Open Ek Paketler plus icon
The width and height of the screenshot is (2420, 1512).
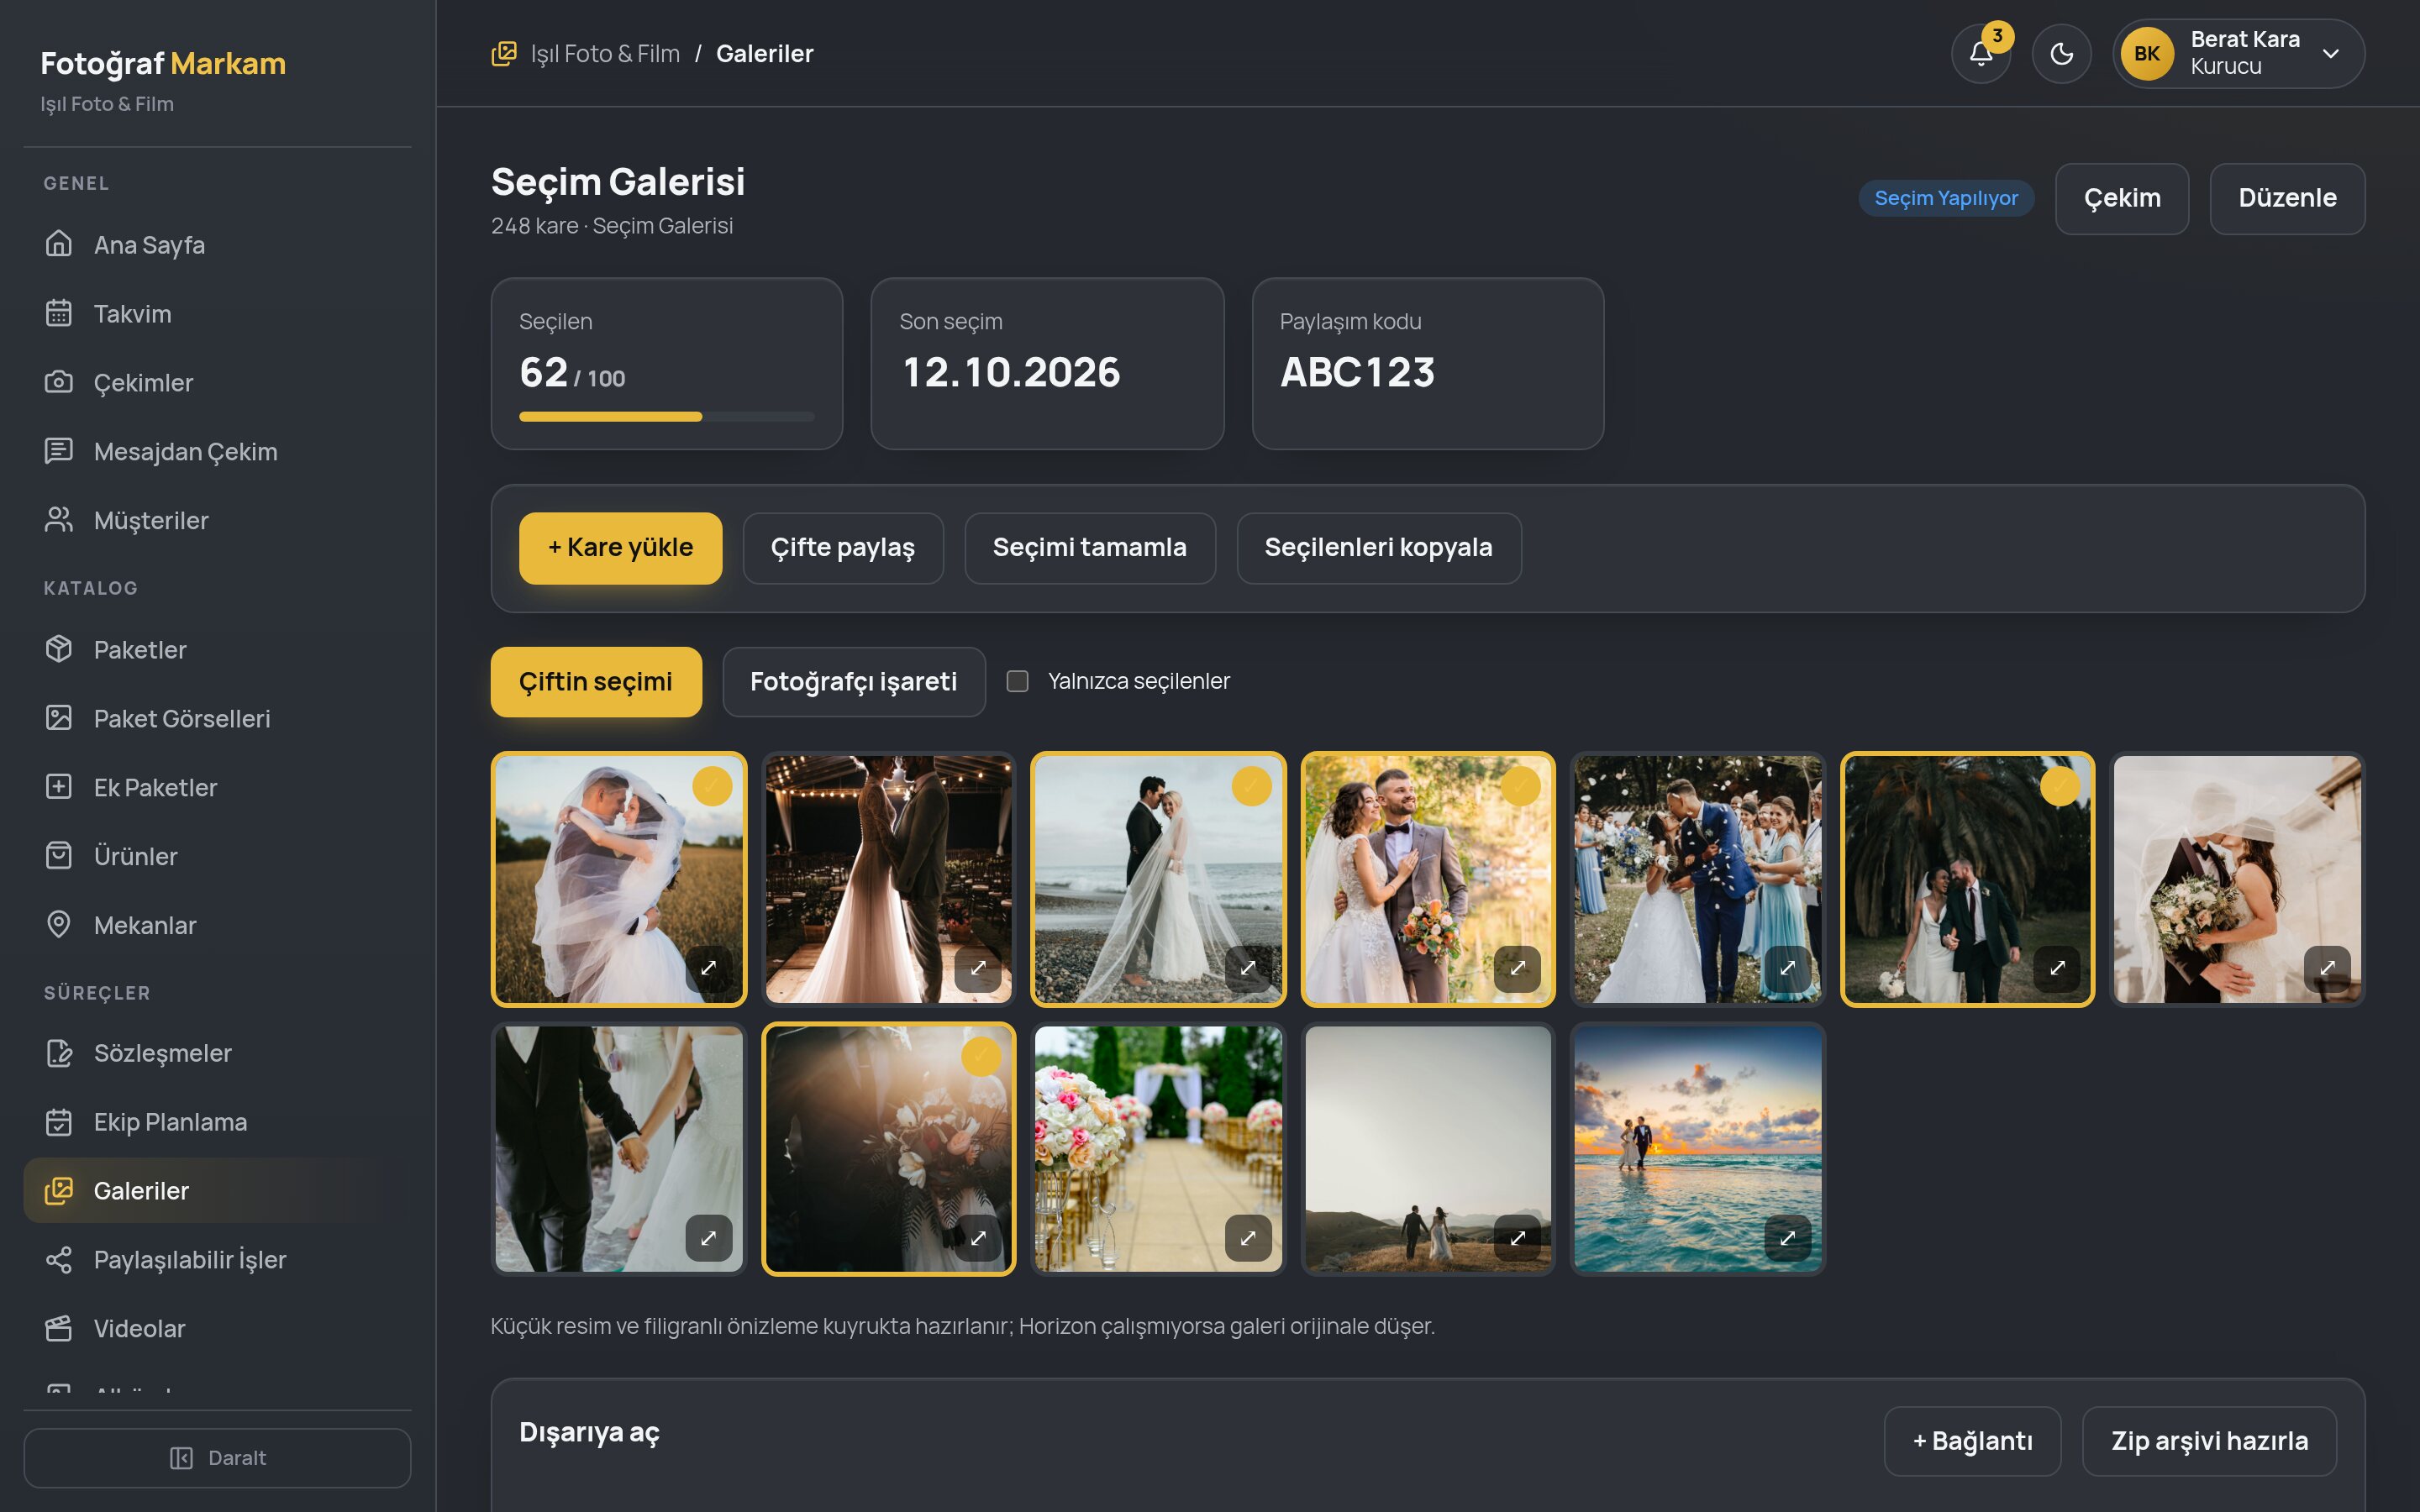pos(59,787)
